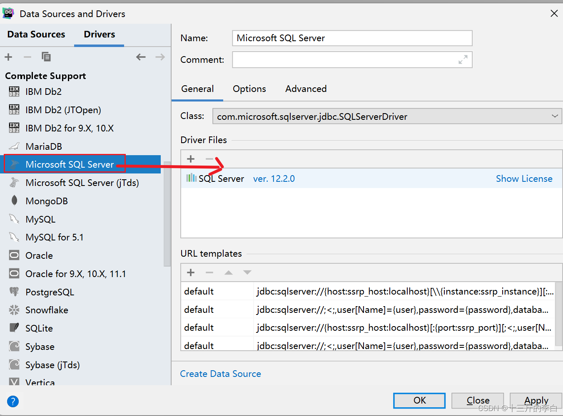
Task: Remove driver file with minus icon
Action: pos(209,159)
